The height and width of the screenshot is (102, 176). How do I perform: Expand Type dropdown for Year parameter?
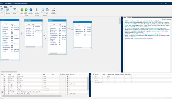(x=106, y=76)
